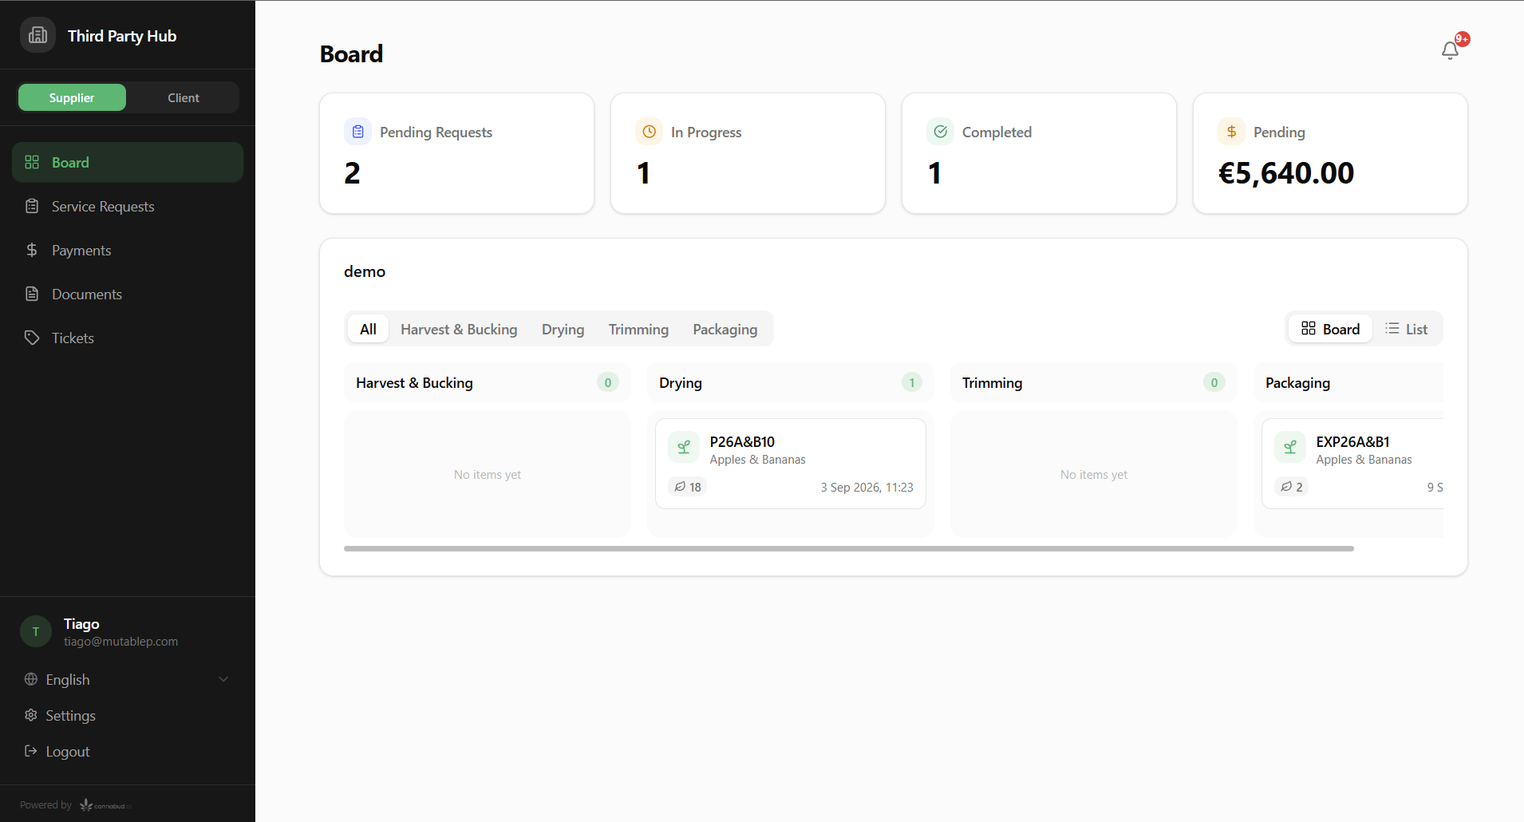Switch to Supplier mode
Viewport: 1524px width, 822px height.
(72, 97)
